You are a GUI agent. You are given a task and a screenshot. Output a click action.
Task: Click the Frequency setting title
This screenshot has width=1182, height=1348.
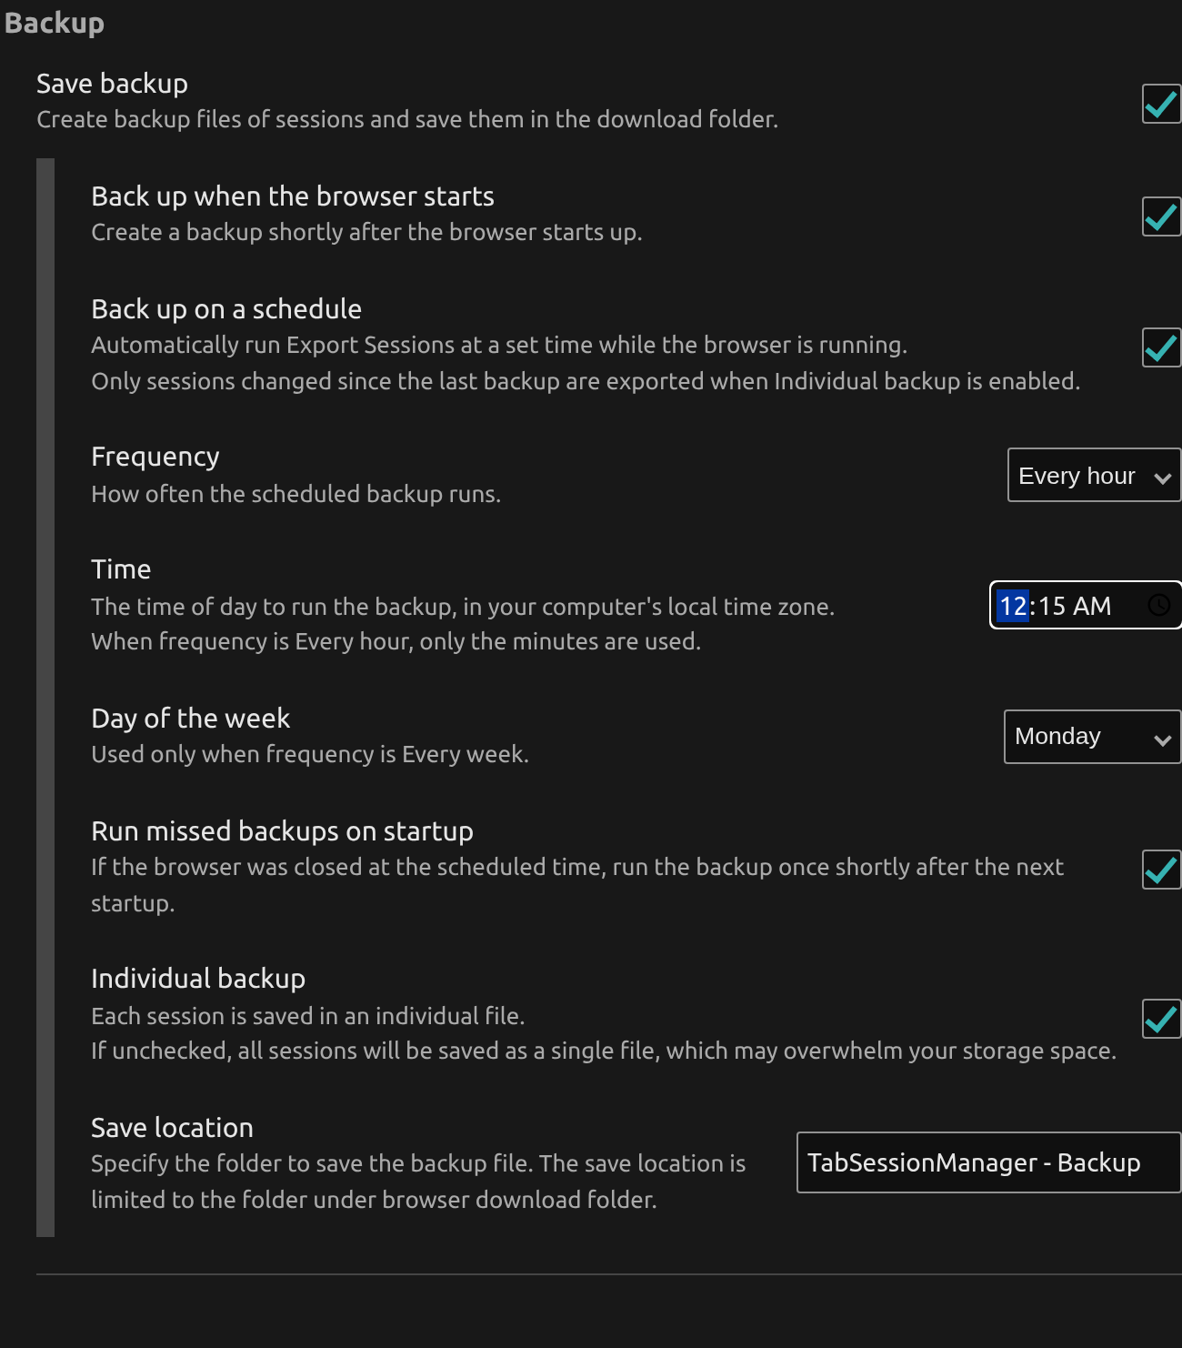155,457
